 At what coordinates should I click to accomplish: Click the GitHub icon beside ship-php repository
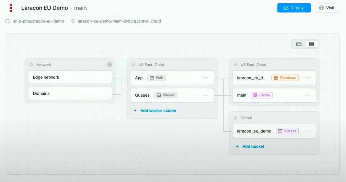(8, 21)
